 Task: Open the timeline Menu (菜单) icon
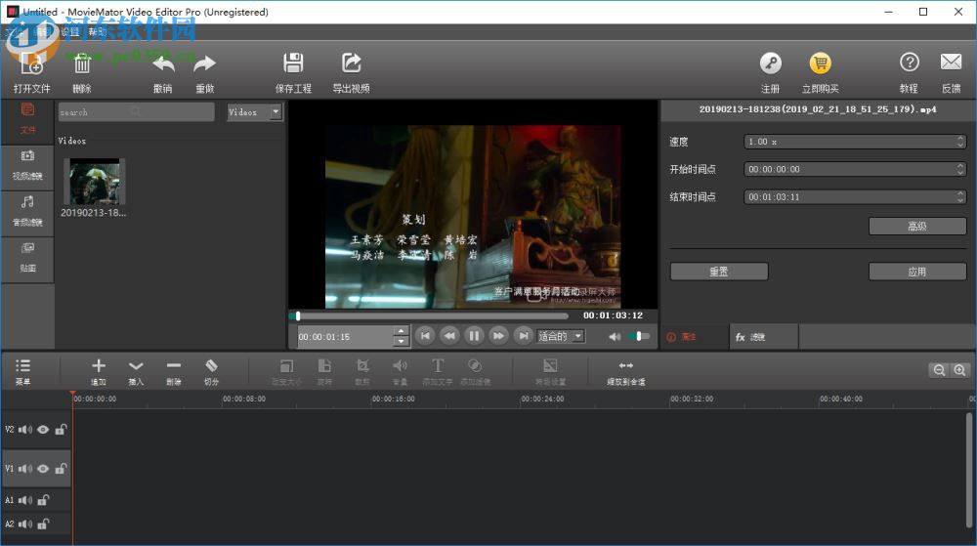[23, 366]
